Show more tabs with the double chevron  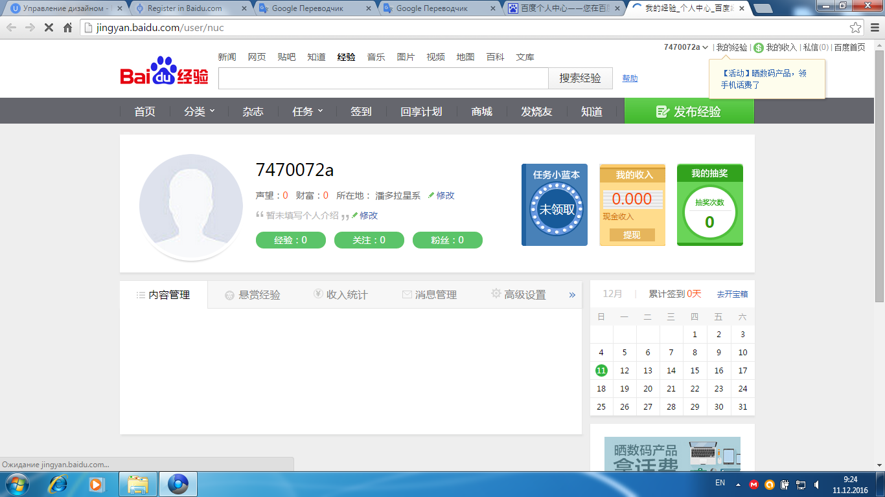(x=572, y=295)
